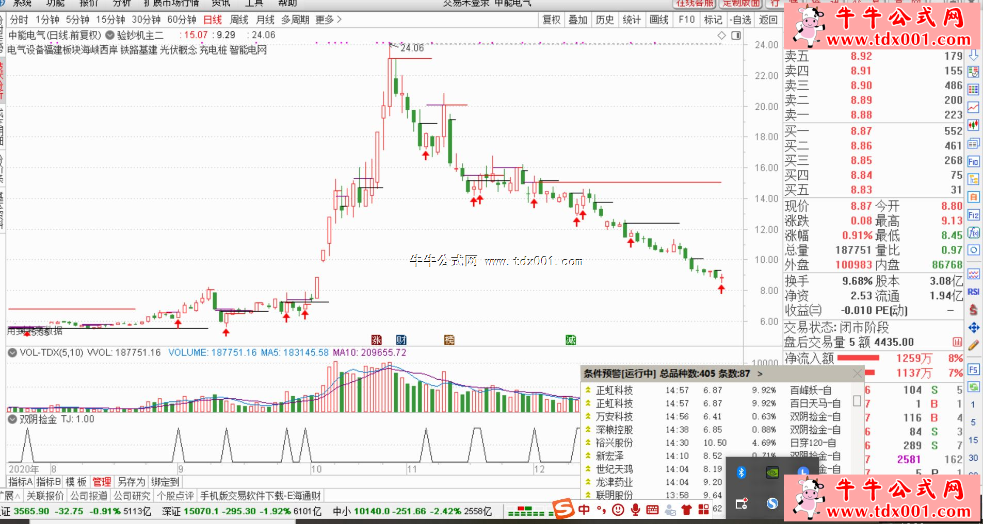Open the IME skin shirt icon
983x524 pixels.
point(686,510)
